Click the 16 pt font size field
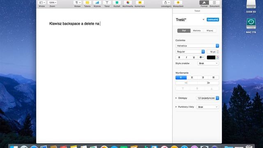The image size is (263, 148). (211, 52)
